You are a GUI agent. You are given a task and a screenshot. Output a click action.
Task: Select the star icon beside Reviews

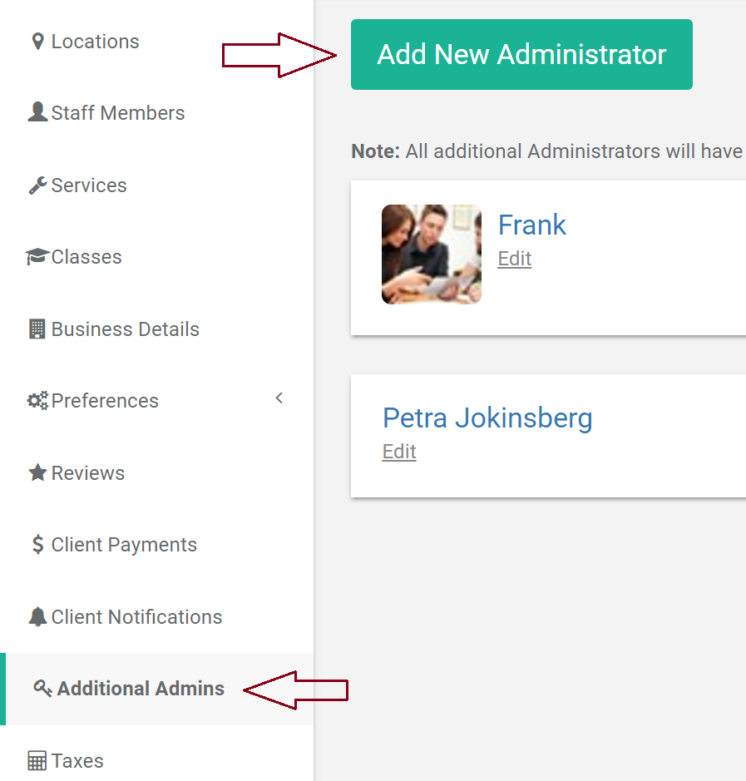(x=37, y=472)
